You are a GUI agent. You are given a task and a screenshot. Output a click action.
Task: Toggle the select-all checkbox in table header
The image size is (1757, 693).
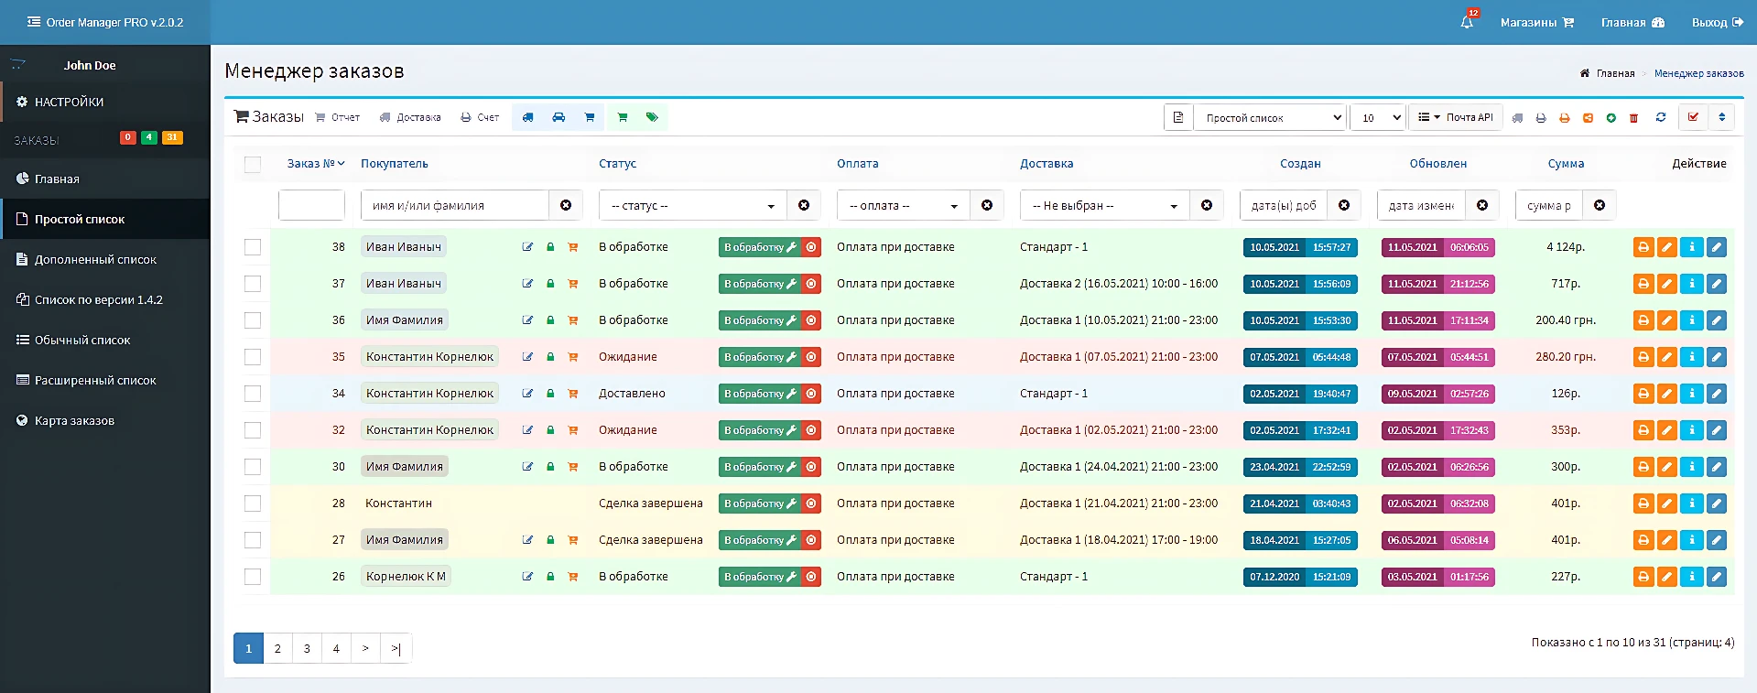pos(253,164)
